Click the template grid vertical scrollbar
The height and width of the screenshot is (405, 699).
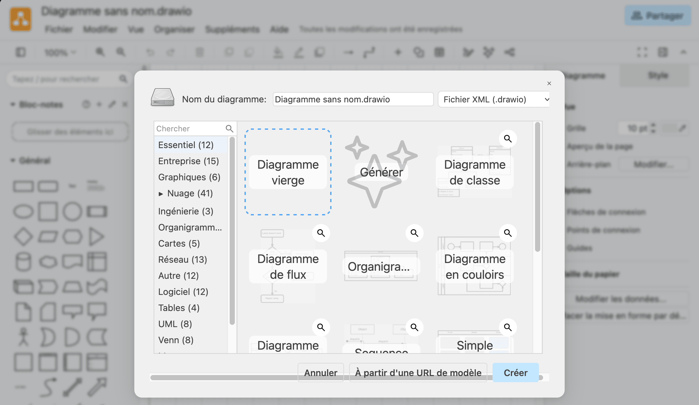(537, 187)
